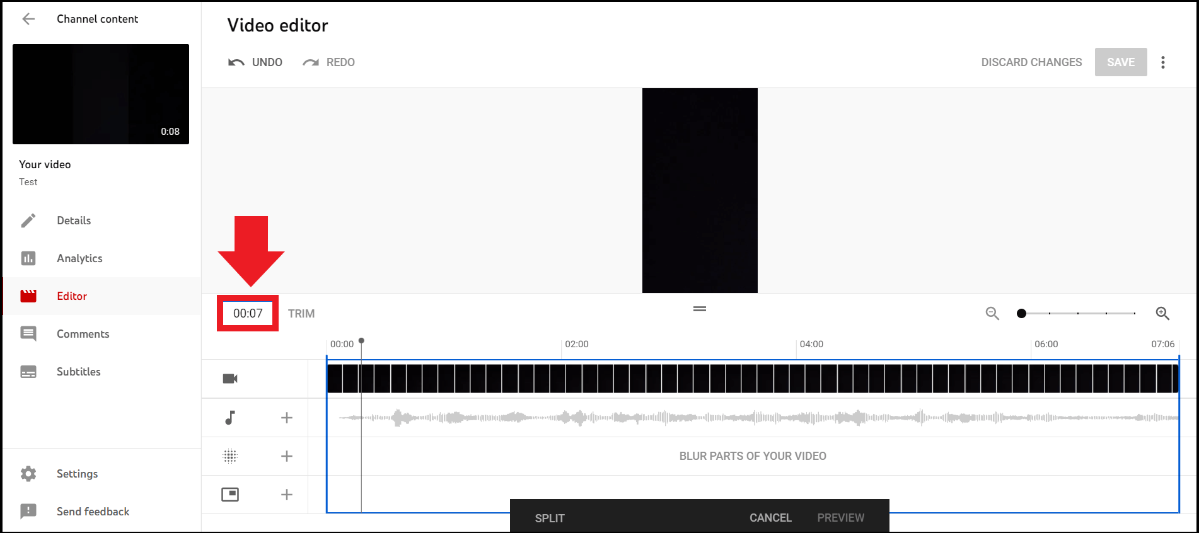
Task: Click the Subtitles icon
Action: click(28, 372)
